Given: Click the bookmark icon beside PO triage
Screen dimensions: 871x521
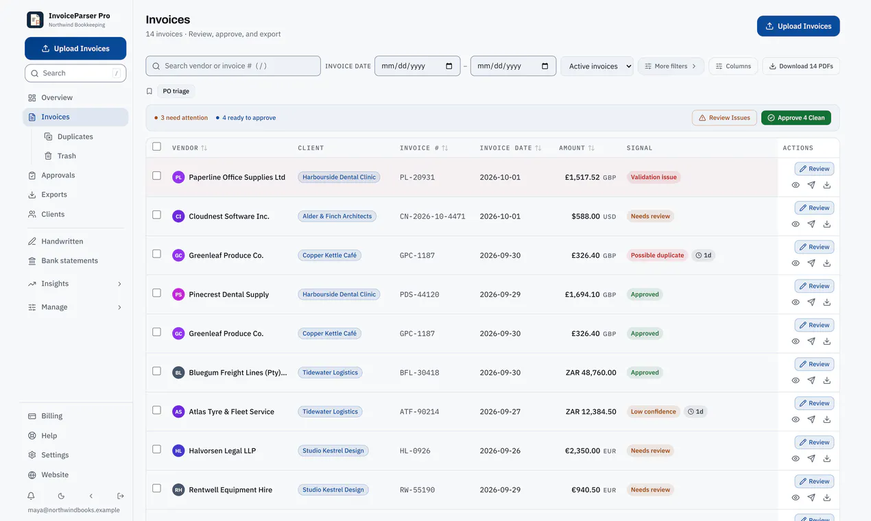Looking at the screenshot, I should click(150, 91).
